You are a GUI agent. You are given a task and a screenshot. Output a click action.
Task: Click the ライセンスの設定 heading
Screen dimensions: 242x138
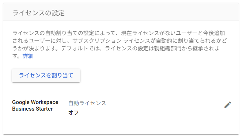(38, 13)
